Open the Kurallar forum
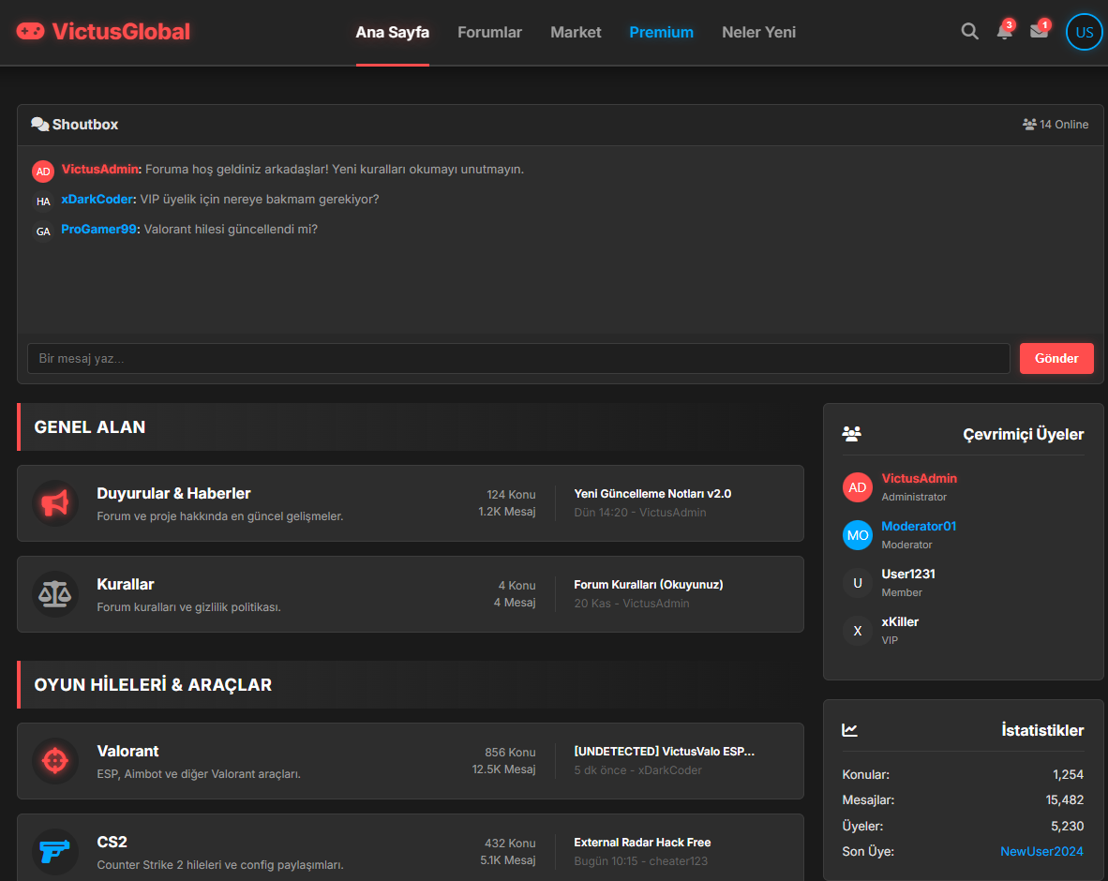1108x881 pixels. tap(125, 584)
